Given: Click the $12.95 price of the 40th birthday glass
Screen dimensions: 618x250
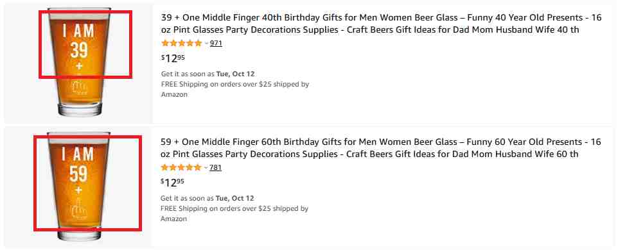Looking at the screenshot, I should click(173, 58).
